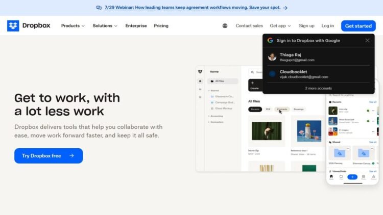Click the webinar banner arrow icon
Image resolution: width=383 pixels, height=215 pixels.
click(x=285, y=8)
